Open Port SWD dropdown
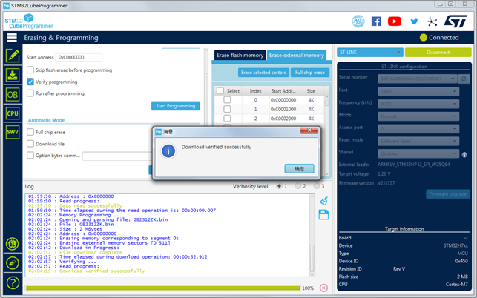Viewport: 477px width, 298px height. tap(418, 91)
